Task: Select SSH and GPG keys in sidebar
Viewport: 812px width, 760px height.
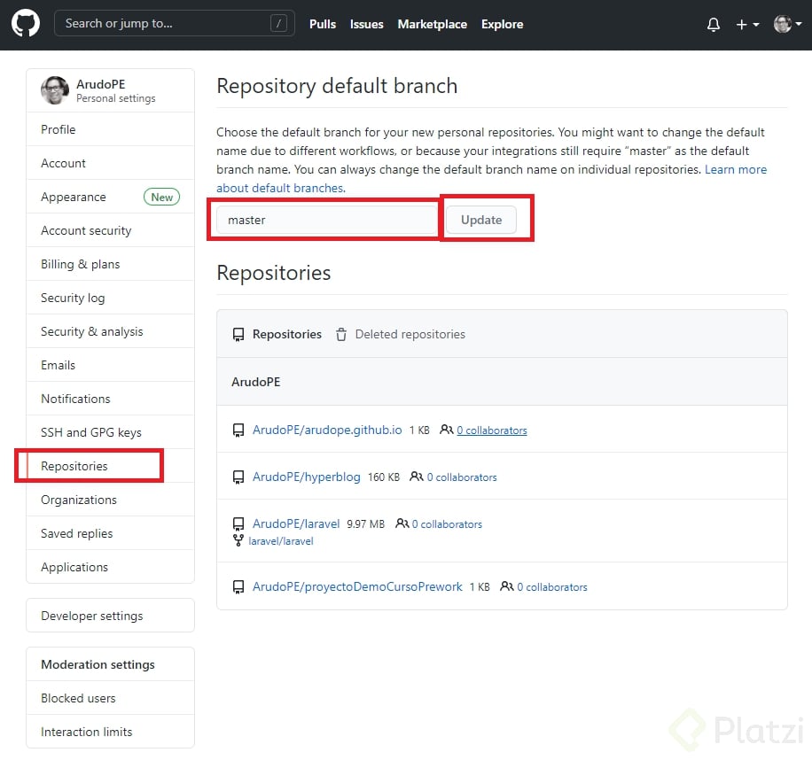Action: [x=91, y=432]
